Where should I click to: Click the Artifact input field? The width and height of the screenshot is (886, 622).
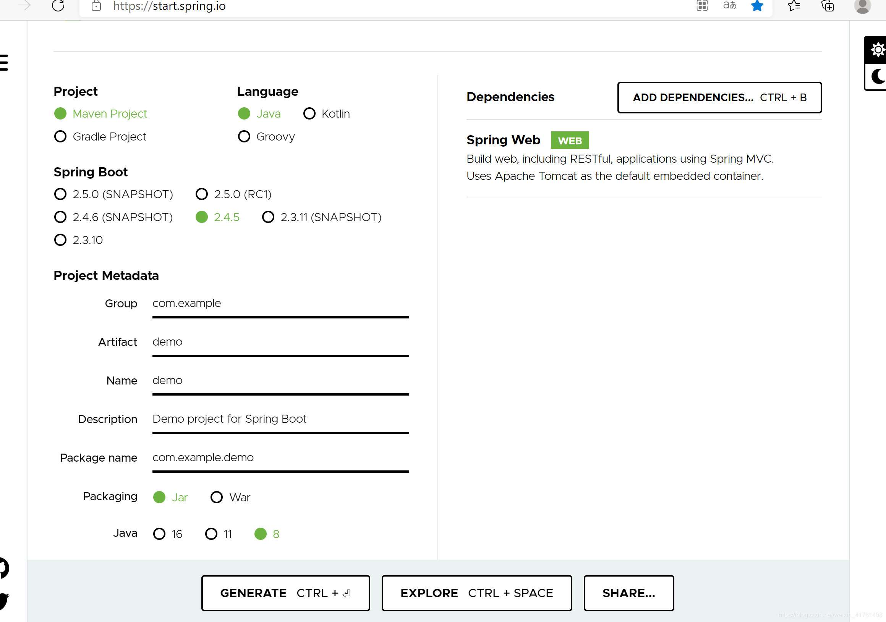click(x=280, y=342)
